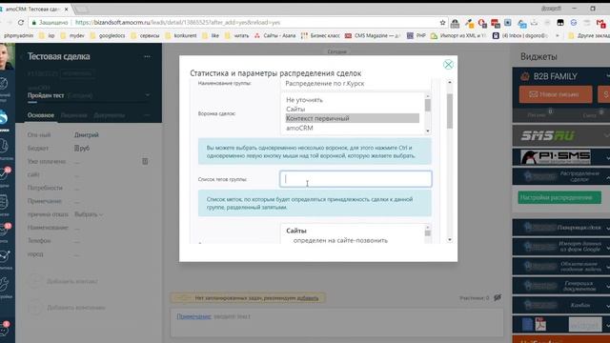Click 'Новое письмо' button in B2B Family
Image resolution: width=610 pixels, height=343 pixels.
(556, 94)
